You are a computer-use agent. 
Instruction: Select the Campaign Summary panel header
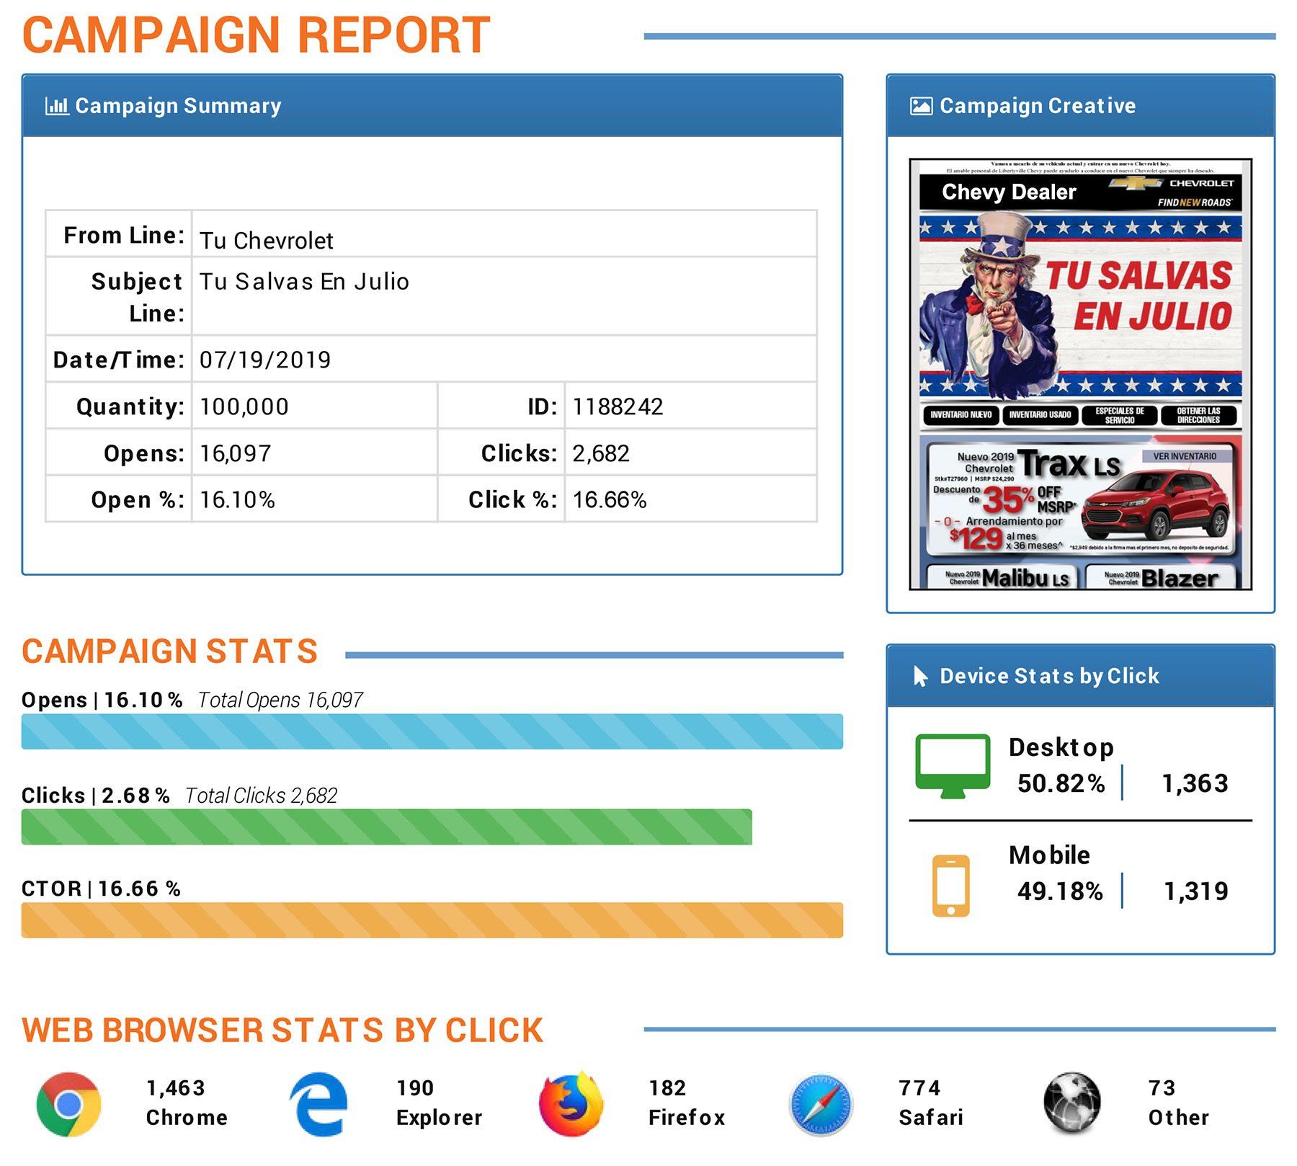pyautogui.click(x=432, y=106)
